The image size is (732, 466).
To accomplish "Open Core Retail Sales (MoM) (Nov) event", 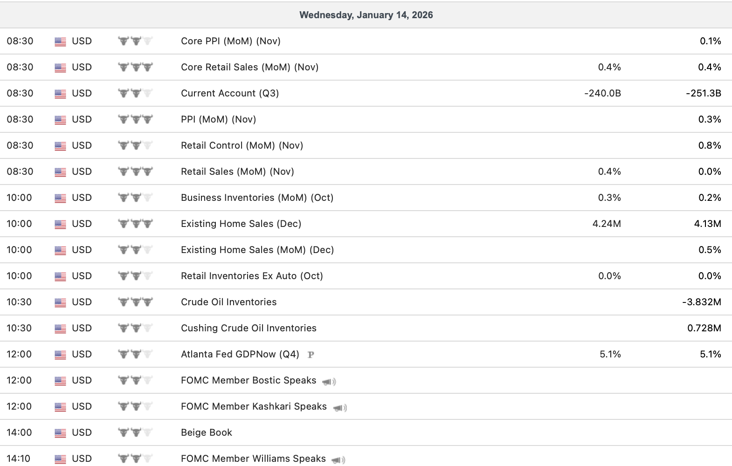I will (x=249, y=67).
